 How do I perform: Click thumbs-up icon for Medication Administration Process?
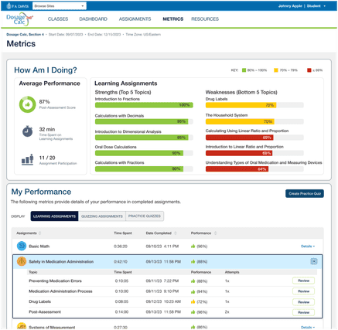pos(193,291)
